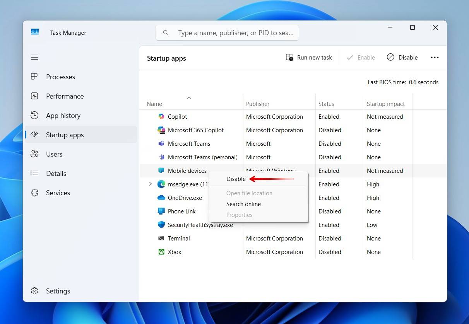Click the Users sidebar icon
Viewport: 469px width, 324px height.
pos(34,154)
